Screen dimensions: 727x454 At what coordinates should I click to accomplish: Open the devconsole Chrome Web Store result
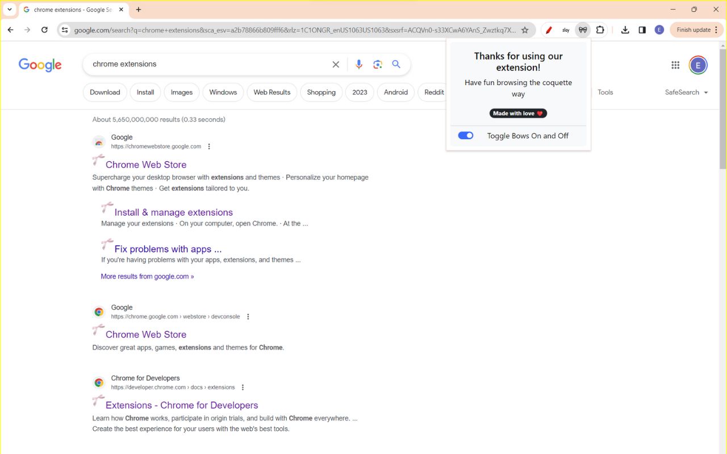pyautogui.click(x=146, y=335)
